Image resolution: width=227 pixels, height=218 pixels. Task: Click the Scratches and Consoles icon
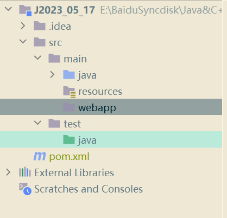[26, 189]
